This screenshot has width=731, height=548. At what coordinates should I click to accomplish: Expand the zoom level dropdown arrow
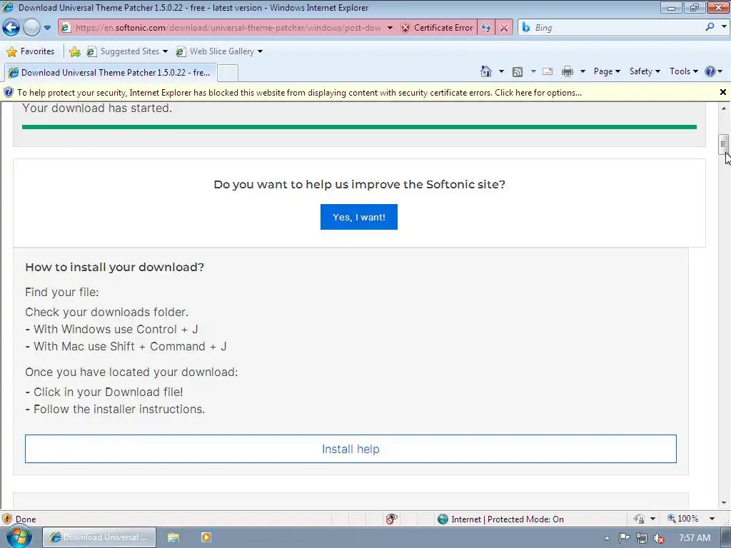[x=712, y=519]
